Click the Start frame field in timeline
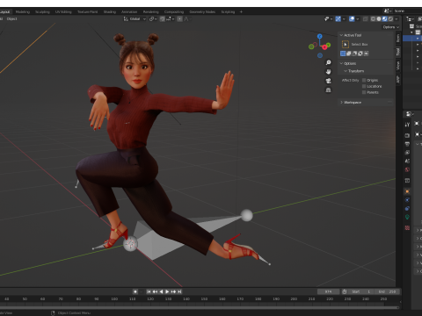This screenshot has height=316, width=422. tap(361, 291)
